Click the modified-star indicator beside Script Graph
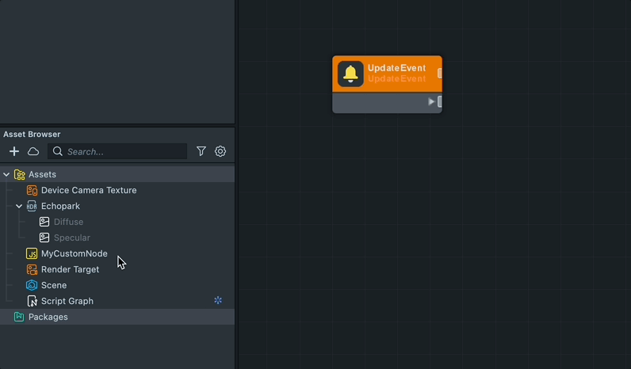The width and height of the screenshot is (631, 369). point(218,301)
